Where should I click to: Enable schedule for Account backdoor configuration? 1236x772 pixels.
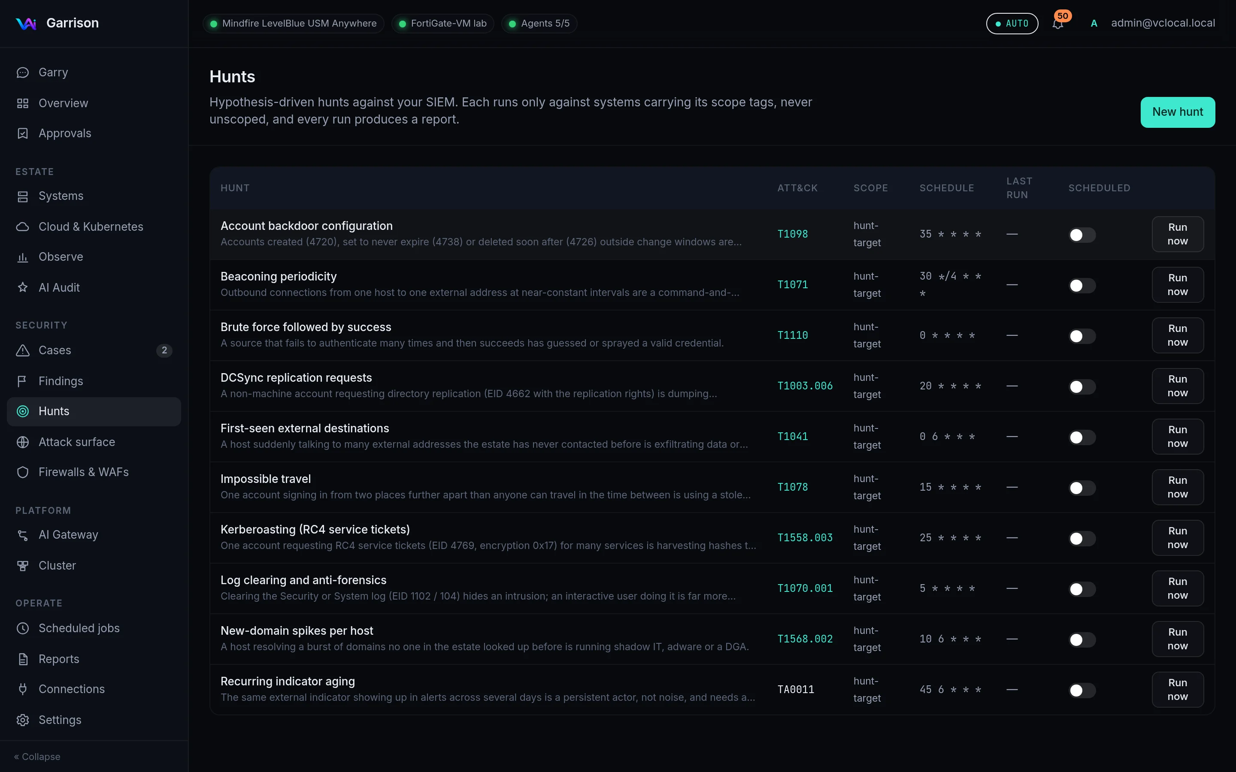point(1082,235)
